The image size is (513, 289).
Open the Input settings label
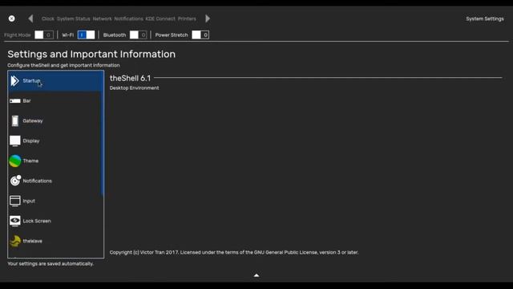[29, 201]
